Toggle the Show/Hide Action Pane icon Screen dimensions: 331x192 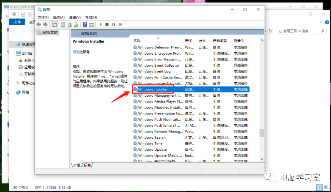pos(91,25)
